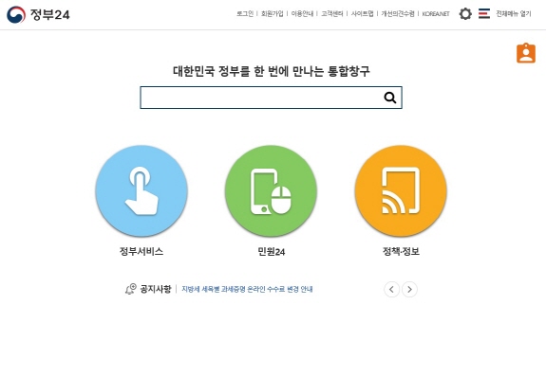Open the blue 정부서비스 circle icon
546x377 pixels.
pos(141,190)
